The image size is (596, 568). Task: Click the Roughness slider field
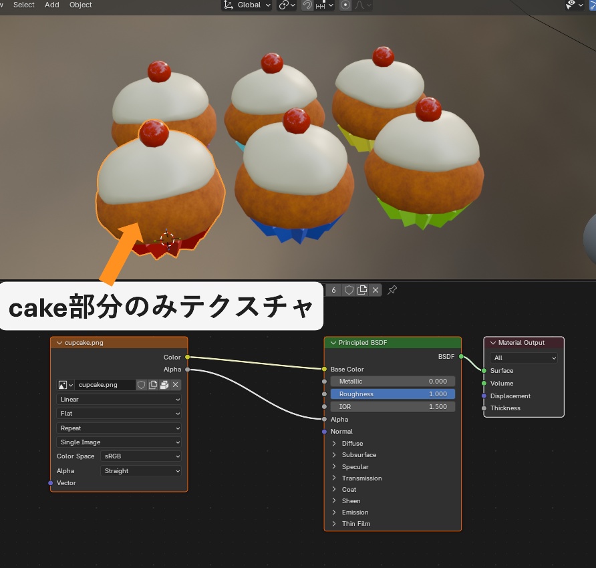pos(393,394)
